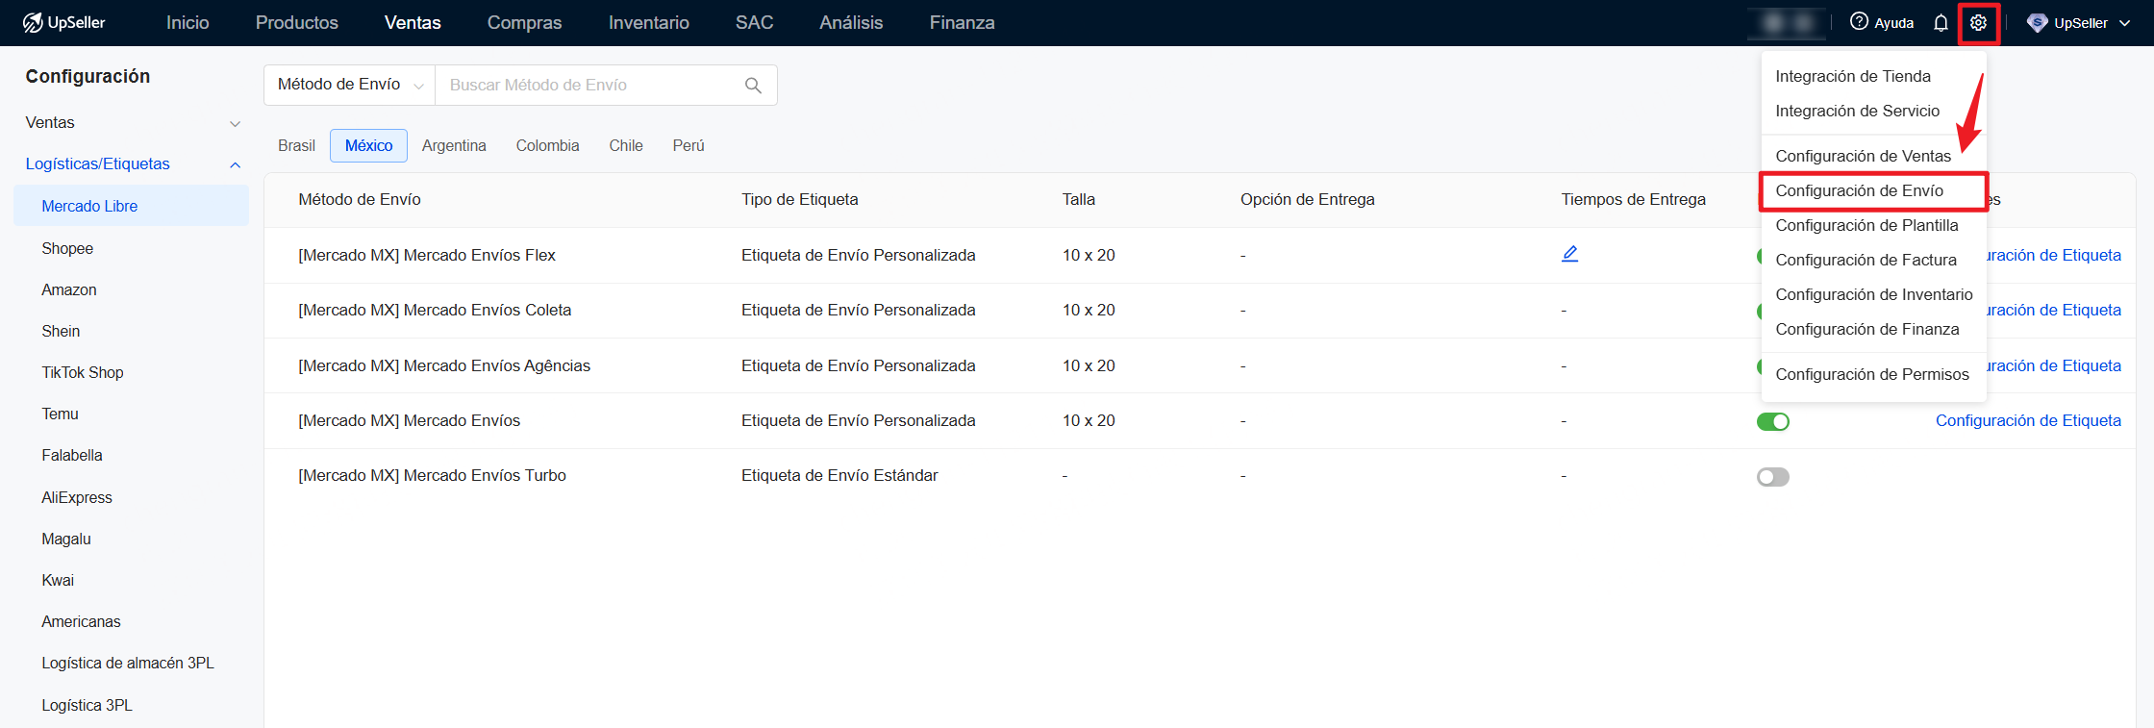Enable the Mercado Envíos Turbo toggle
Screen dimensions: 2154x728
pos(1772,477)
